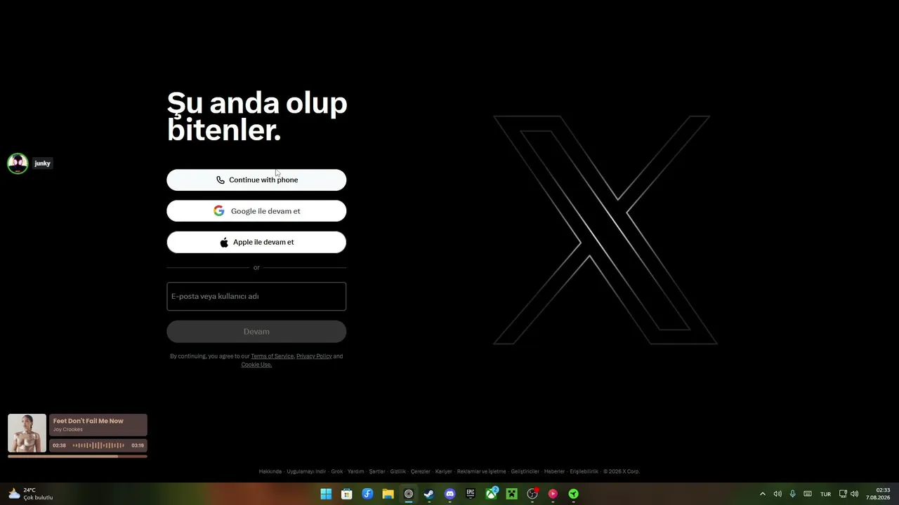Open the green Razer app in taskbar
Screen dimensions: 899x505
point(574,494)
